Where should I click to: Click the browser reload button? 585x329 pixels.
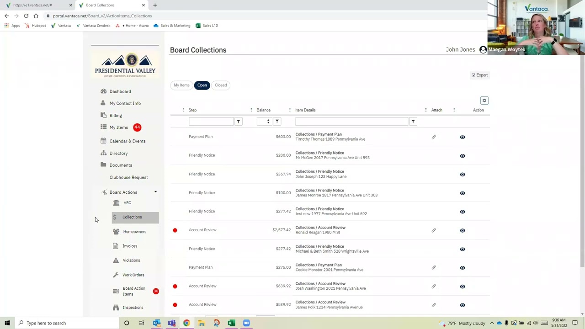(x=26, y=16)
